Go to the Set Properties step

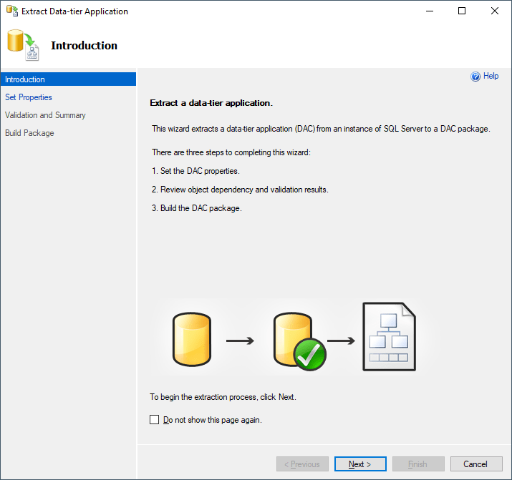pyautogui.click(x=29, y=97)
